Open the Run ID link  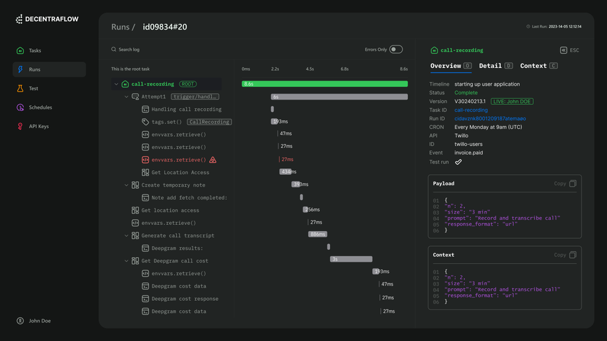[490, 119]
